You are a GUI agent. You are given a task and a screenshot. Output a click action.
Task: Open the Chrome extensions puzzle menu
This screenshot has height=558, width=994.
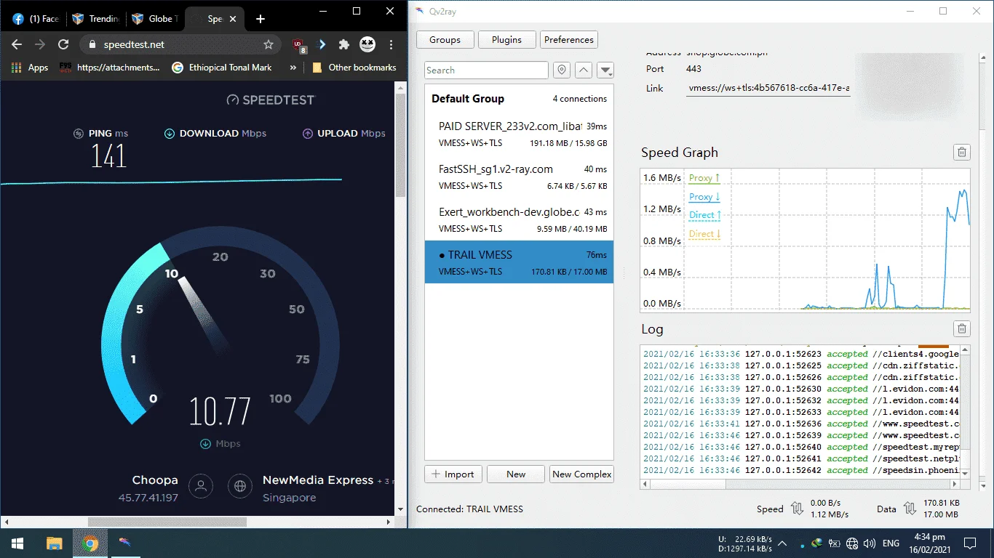[344, 44]
